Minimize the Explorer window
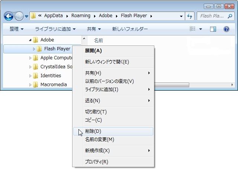 [209, 6]
